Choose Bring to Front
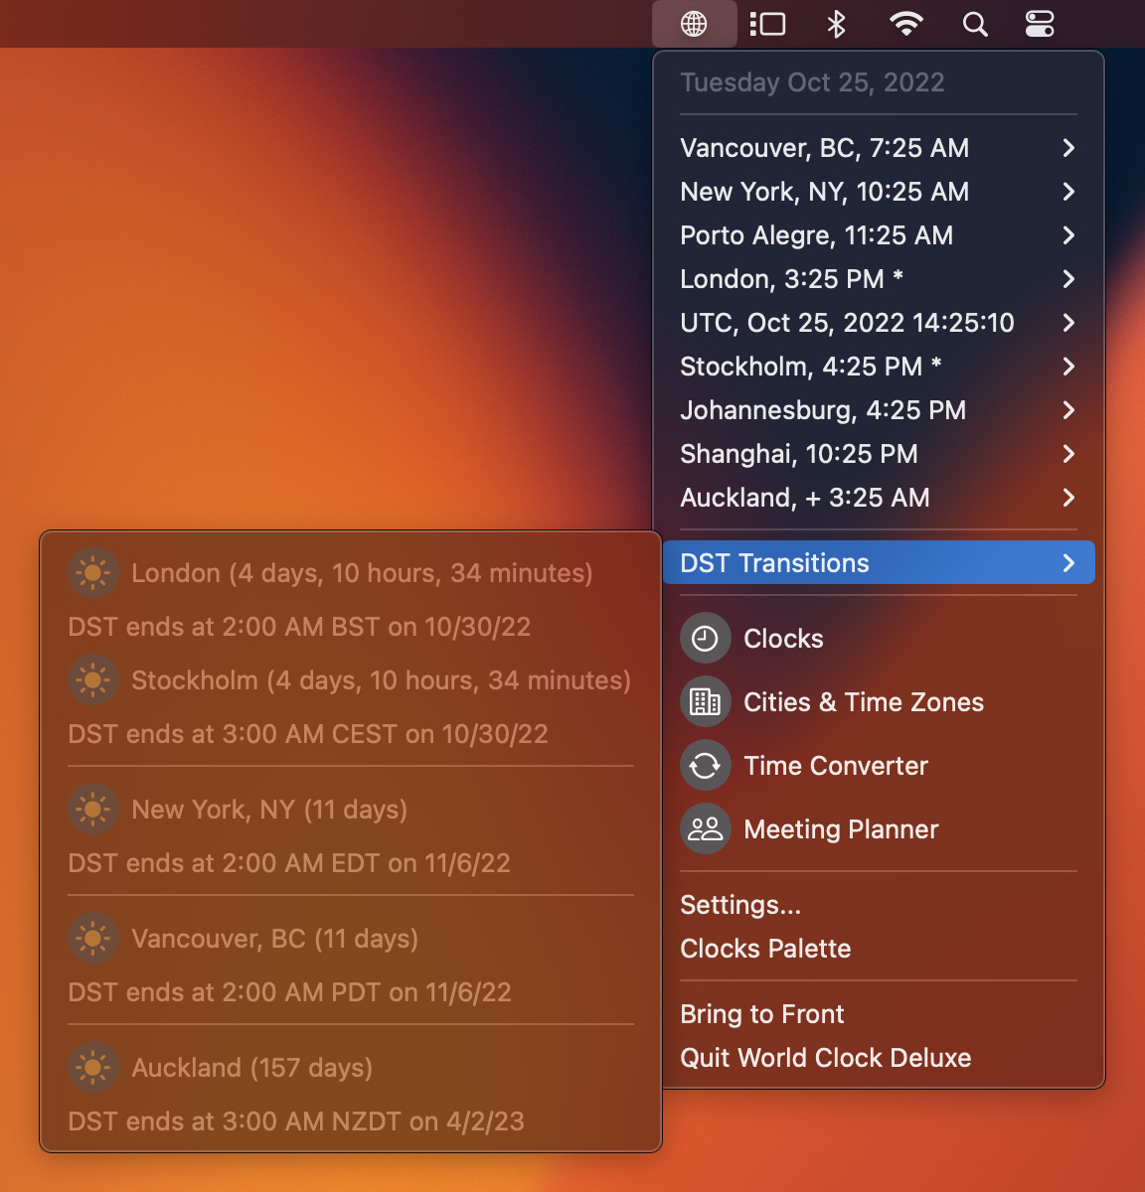Viewport: 1145px width, 1192px height. (x=879, y=1014)
